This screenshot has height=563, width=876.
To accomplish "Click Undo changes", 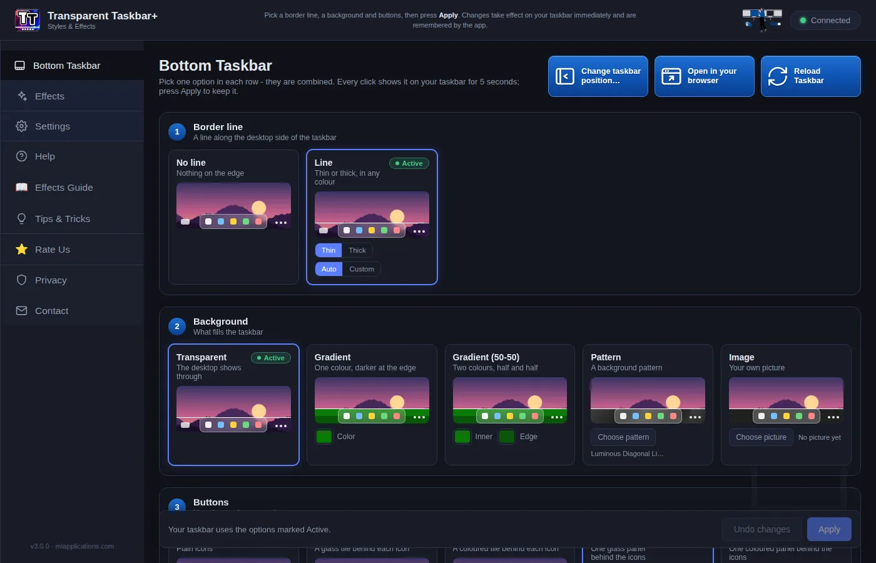I will (x=761, y=529).
